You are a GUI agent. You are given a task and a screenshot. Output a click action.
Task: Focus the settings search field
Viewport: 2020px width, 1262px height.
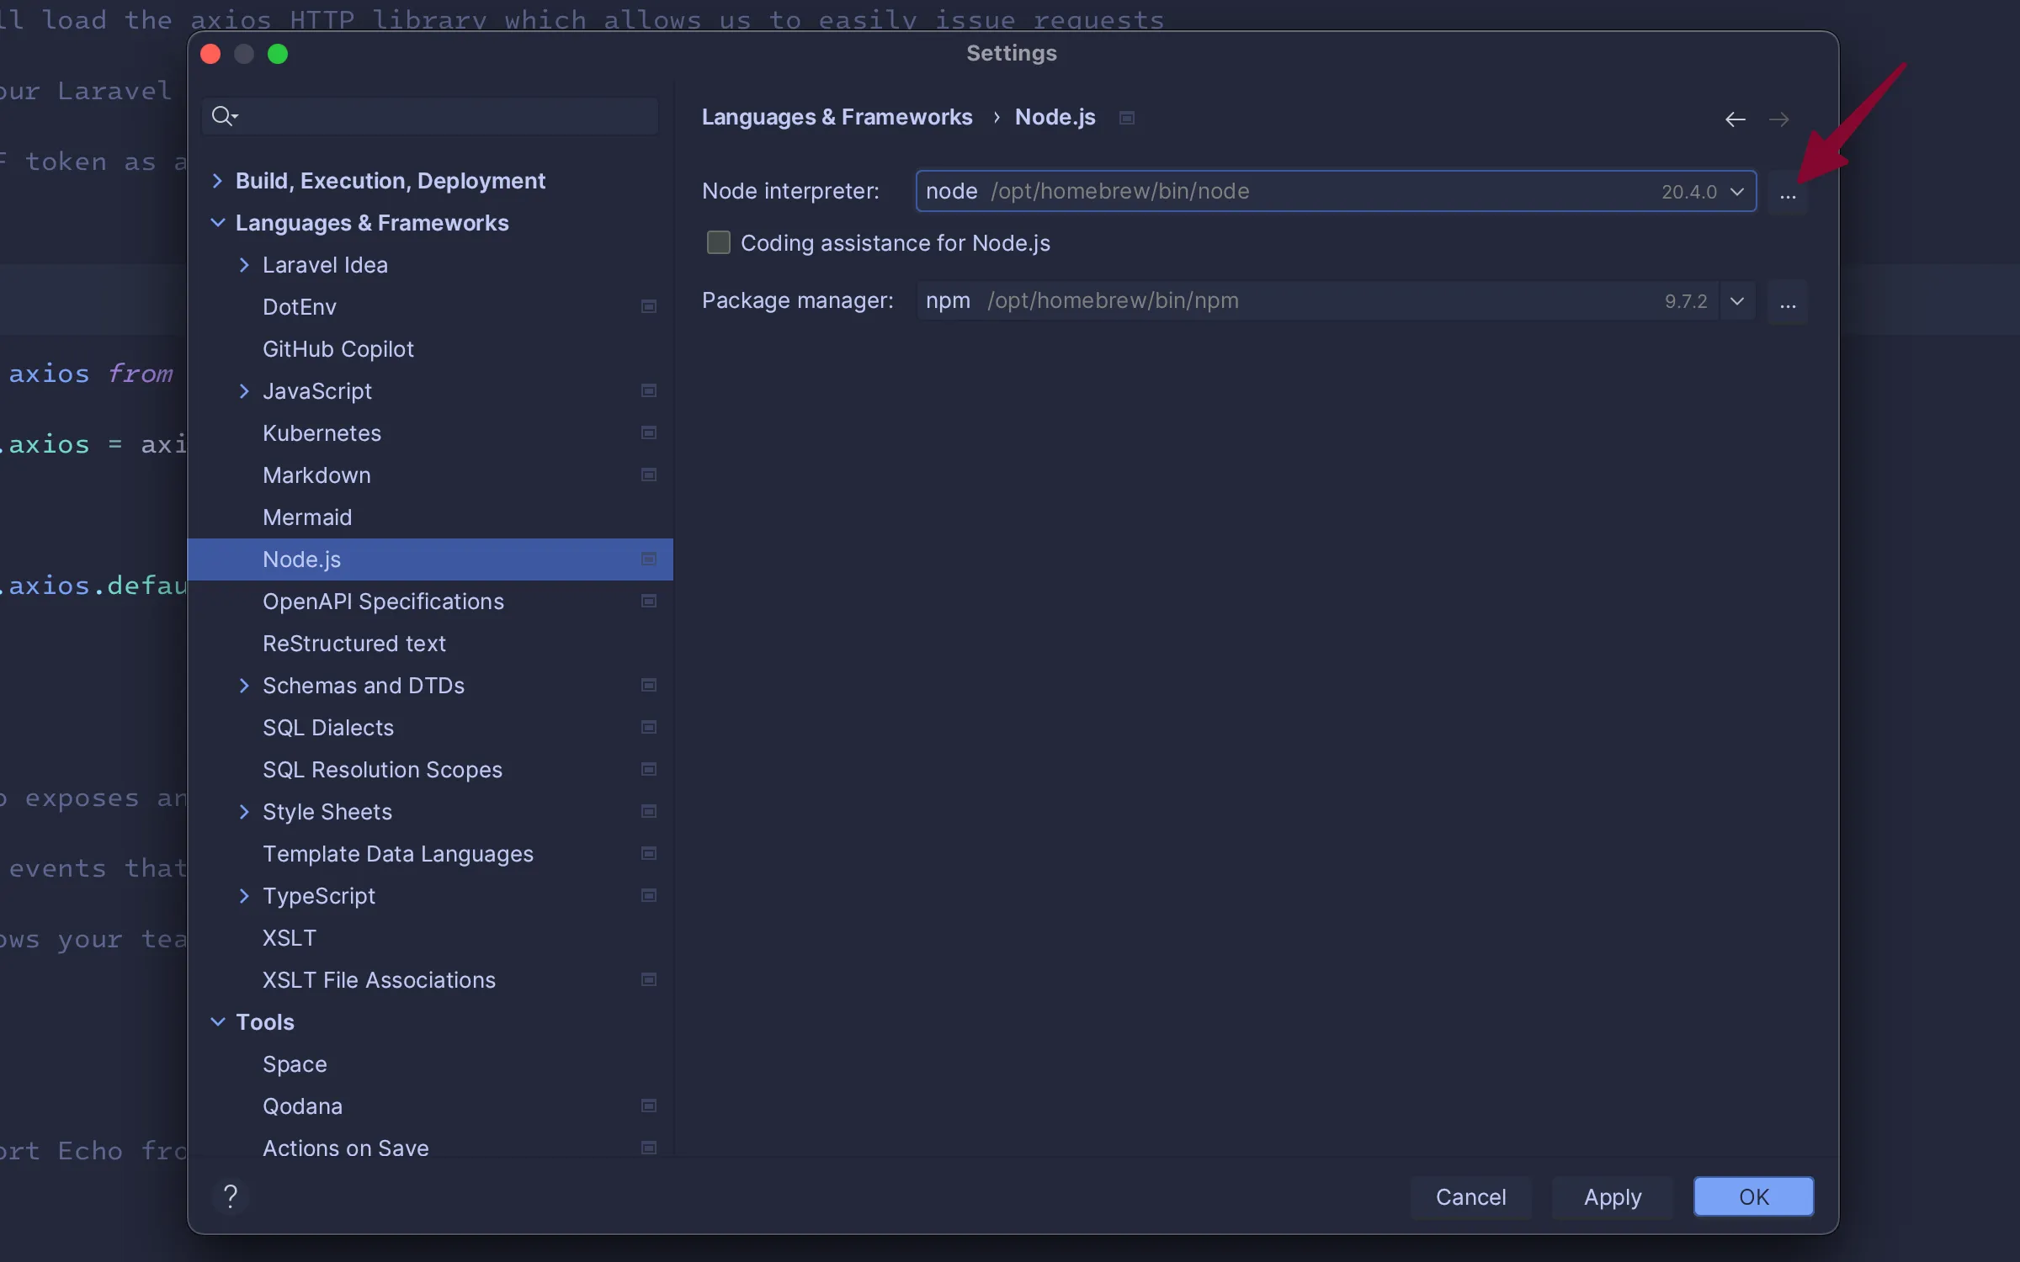pyautogui.click(x=430, y=116)
